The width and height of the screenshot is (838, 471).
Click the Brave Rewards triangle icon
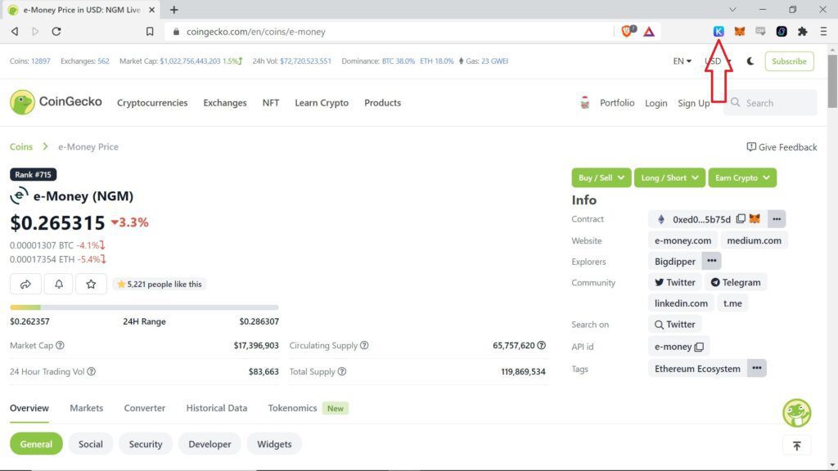coord(649,32)
